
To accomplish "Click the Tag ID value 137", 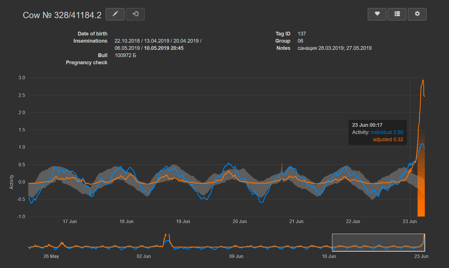I will 302,34.
